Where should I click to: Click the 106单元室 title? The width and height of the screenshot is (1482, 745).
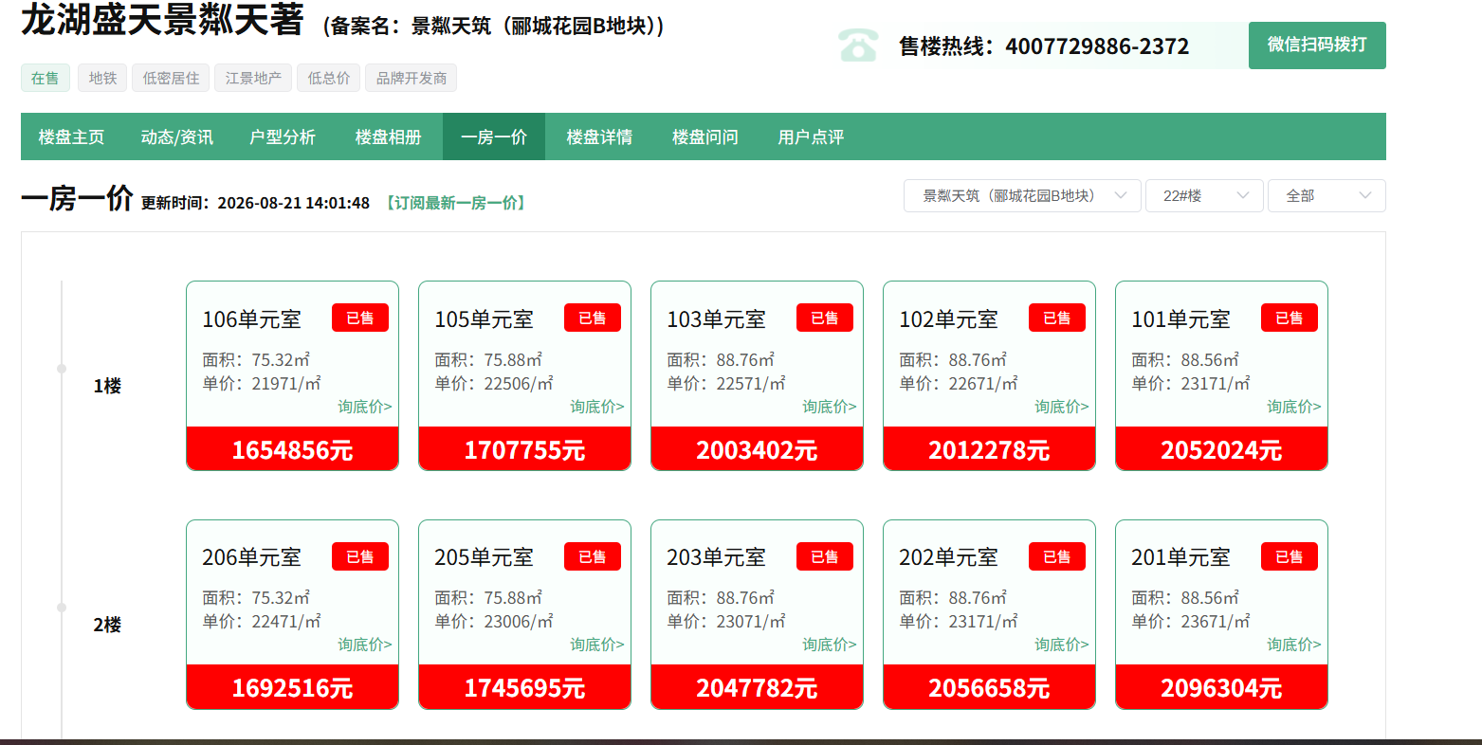(251, 319)
